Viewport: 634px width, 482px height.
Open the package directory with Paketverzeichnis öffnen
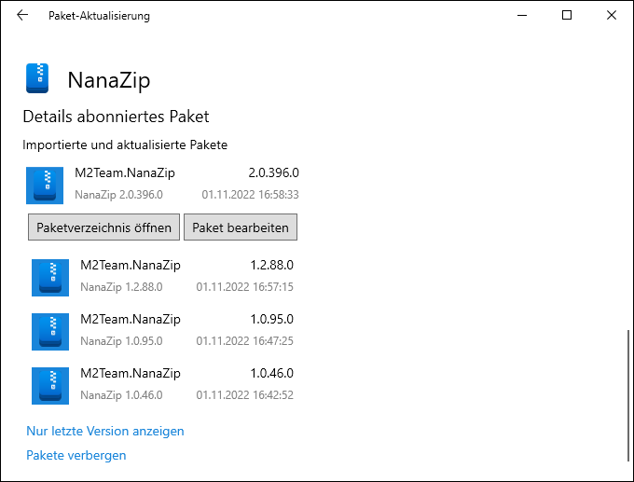click(x=103, y=227)
